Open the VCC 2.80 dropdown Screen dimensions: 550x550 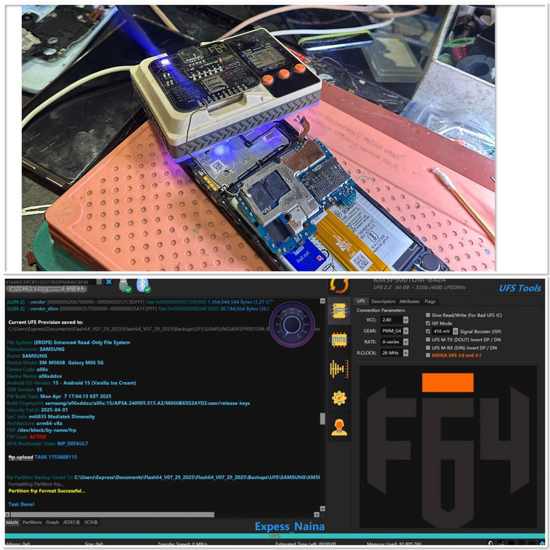coord(406,320)
